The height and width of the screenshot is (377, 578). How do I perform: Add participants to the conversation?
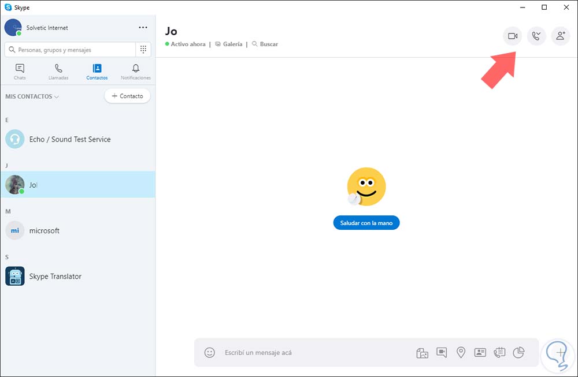coord(560,36)
